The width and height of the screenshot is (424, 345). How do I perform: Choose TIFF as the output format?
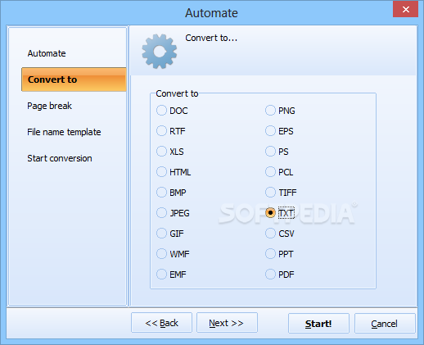click(270, 193)
